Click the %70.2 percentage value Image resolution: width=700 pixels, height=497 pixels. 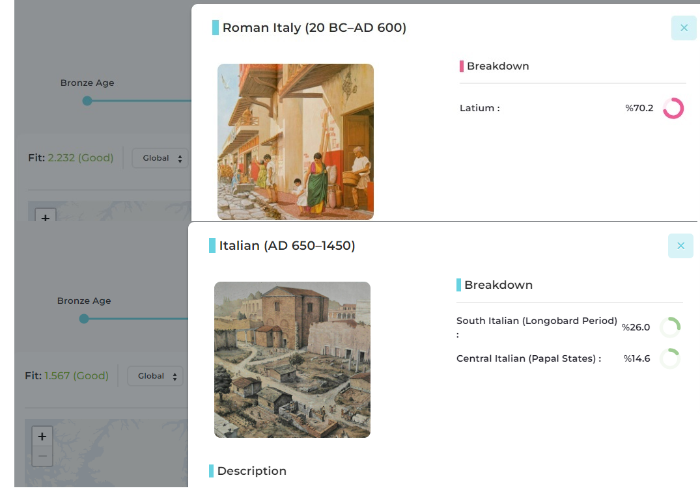click(x=639, y=108)
